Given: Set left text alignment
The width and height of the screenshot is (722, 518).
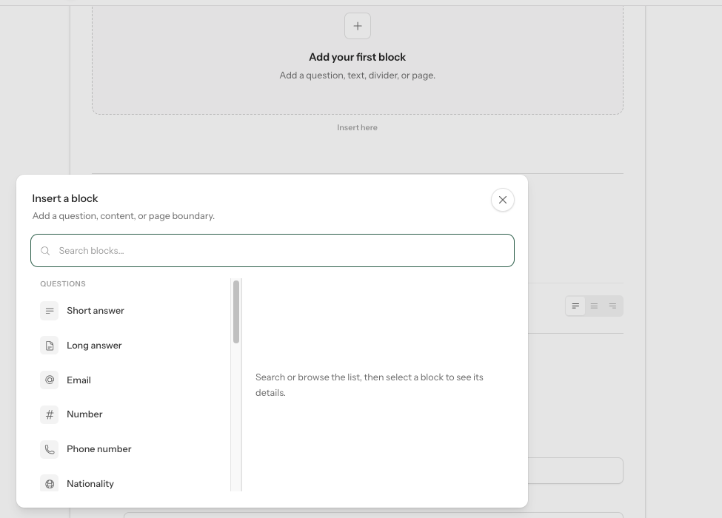Looking at the screenshot, I should click(575, 306).
